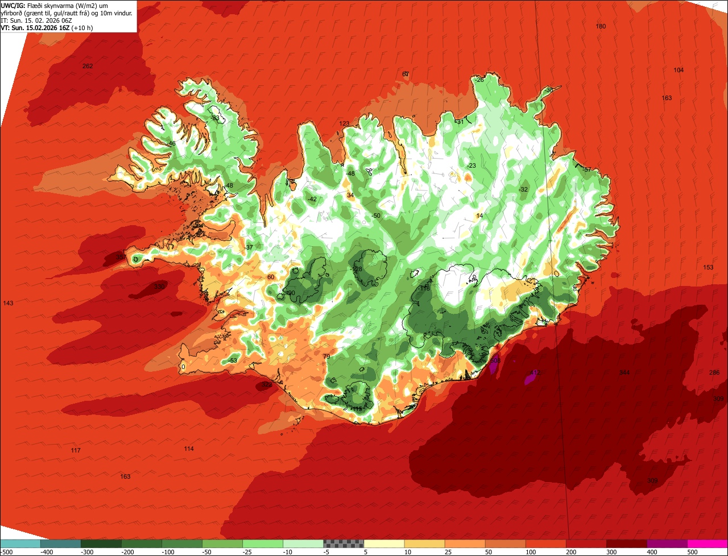Click the ocean value 114
Viewport: 728px width, 556px height.
pyautogui.click(x=189, y=449)
